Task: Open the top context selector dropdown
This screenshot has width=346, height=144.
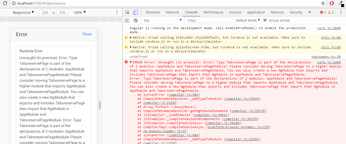Action: point(163,20)
